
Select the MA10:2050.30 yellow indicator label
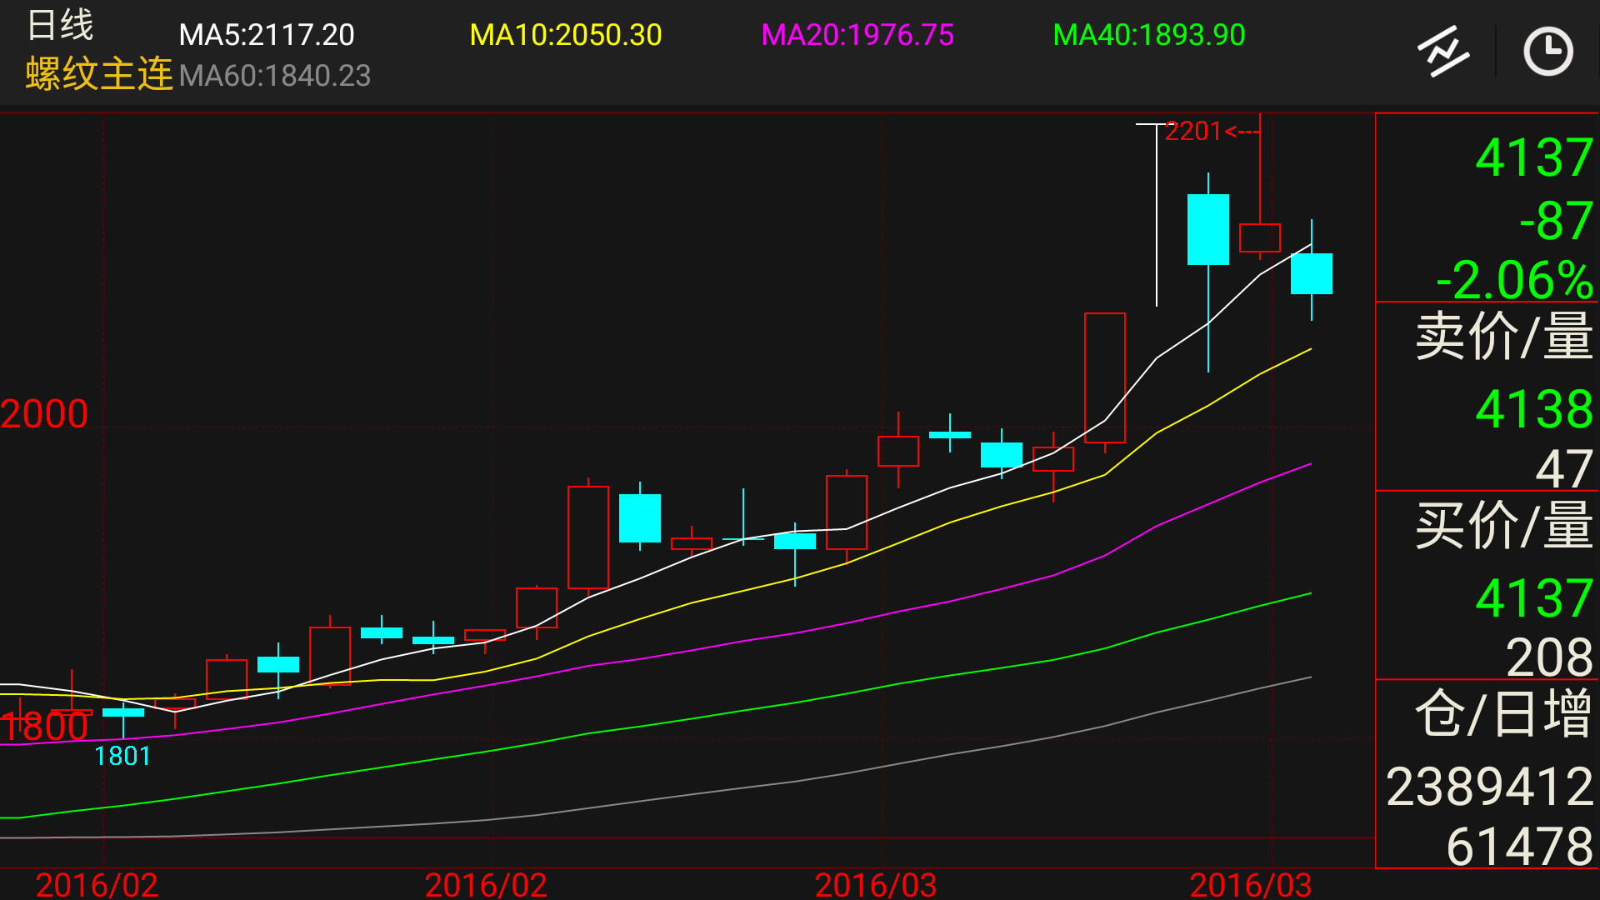(x=565, y=35)
